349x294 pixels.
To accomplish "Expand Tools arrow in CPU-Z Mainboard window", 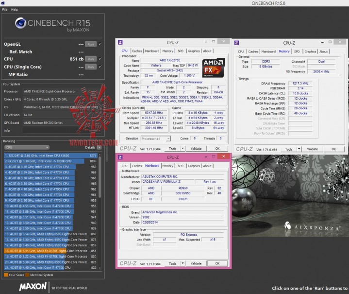I will (183, 263).
